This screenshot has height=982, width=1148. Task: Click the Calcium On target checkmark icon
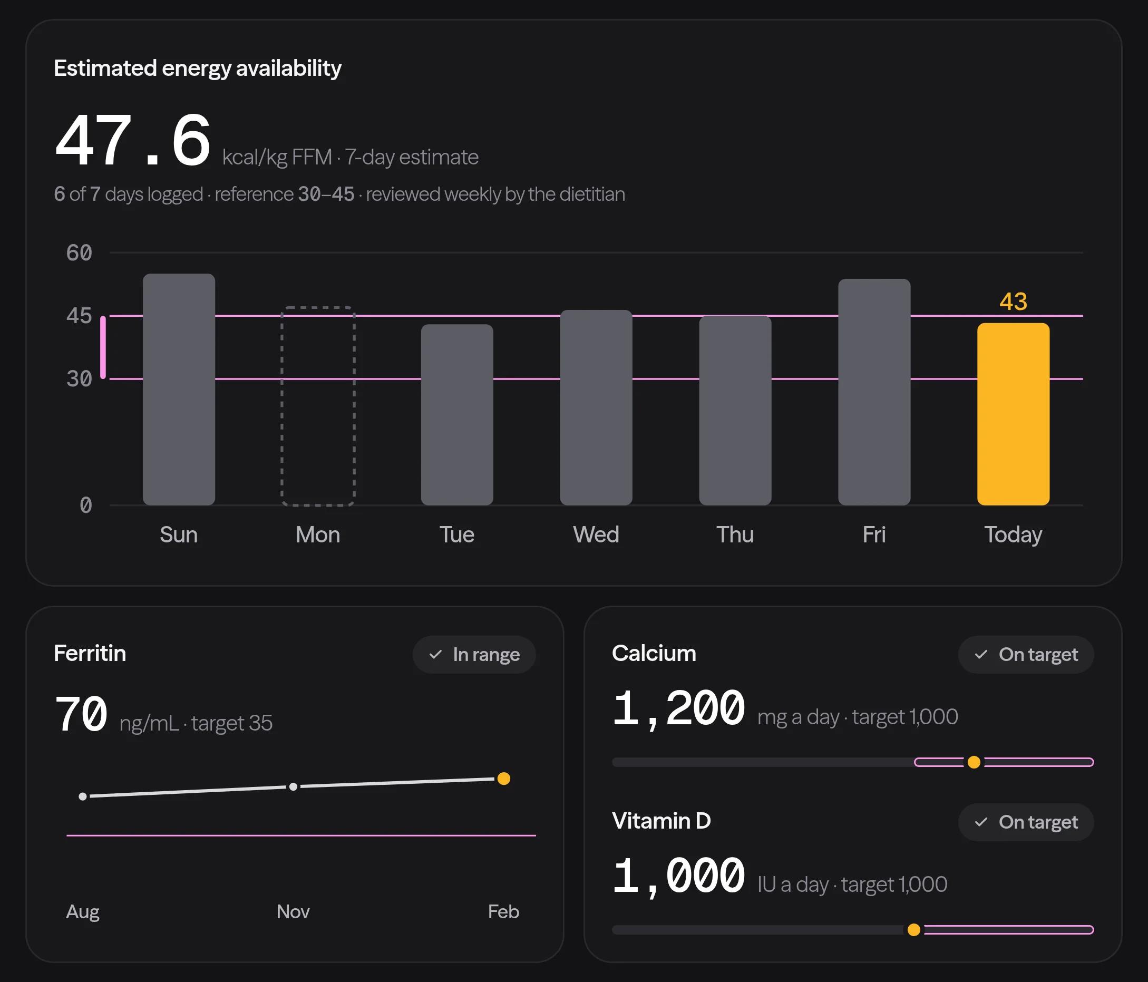pos(981,655)
